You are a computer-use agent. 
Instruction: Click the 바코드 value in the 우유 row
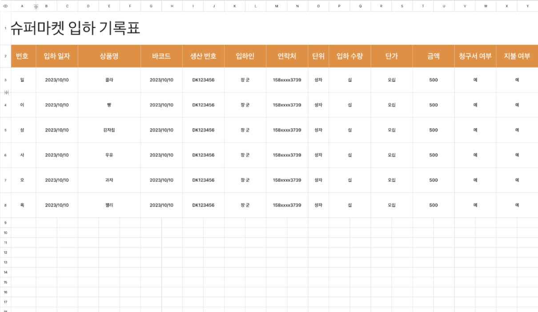pyautogui.click(x=161, y=155)
